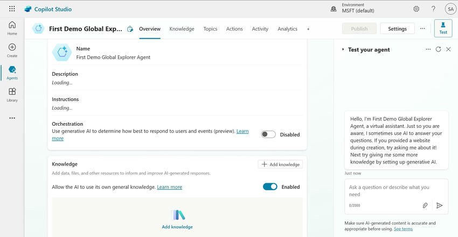Open Library in the sidebar

tap(12, 95)
